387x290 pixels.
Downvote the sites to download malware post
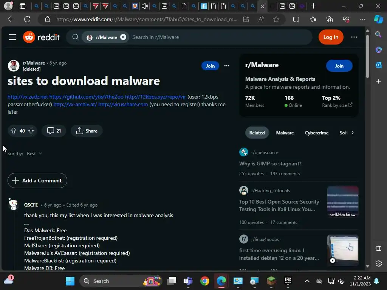click(31, 131)
